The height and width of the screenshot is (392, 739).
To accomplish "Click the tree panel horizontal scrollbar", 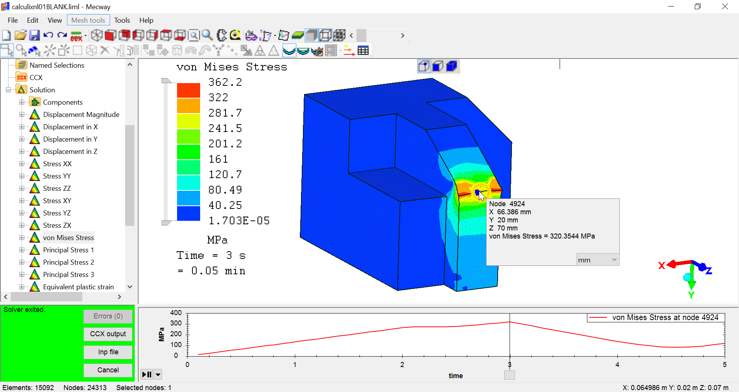I will 47,297.
